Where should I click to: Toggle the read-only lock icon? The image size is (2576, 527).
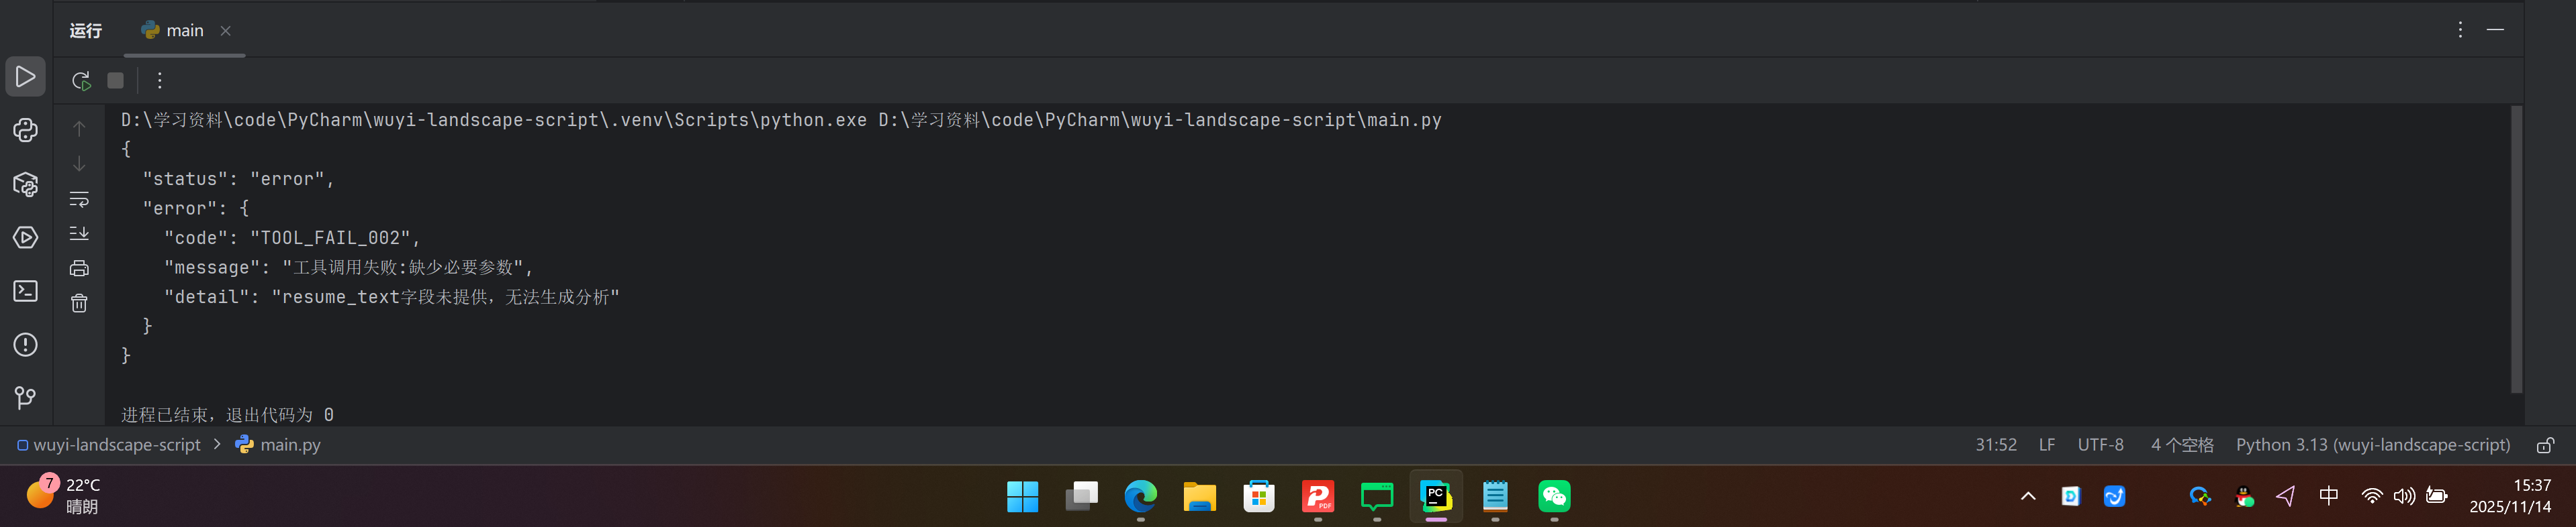click(2545, 445)
